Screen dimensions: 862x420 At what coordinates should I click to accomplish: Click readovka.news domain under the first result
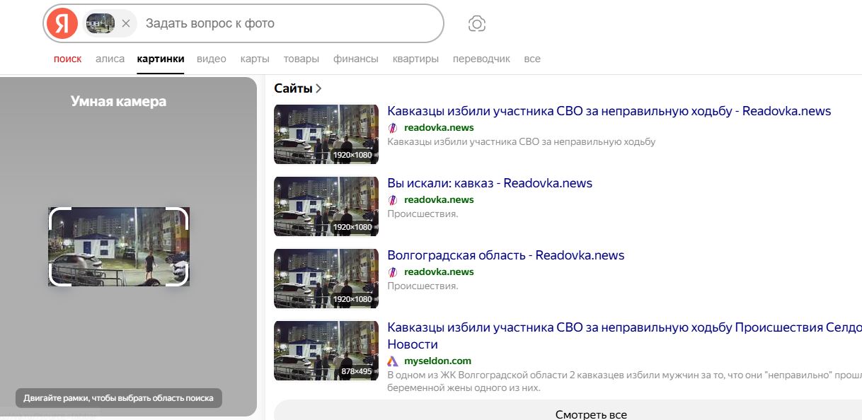pos(439,127)
